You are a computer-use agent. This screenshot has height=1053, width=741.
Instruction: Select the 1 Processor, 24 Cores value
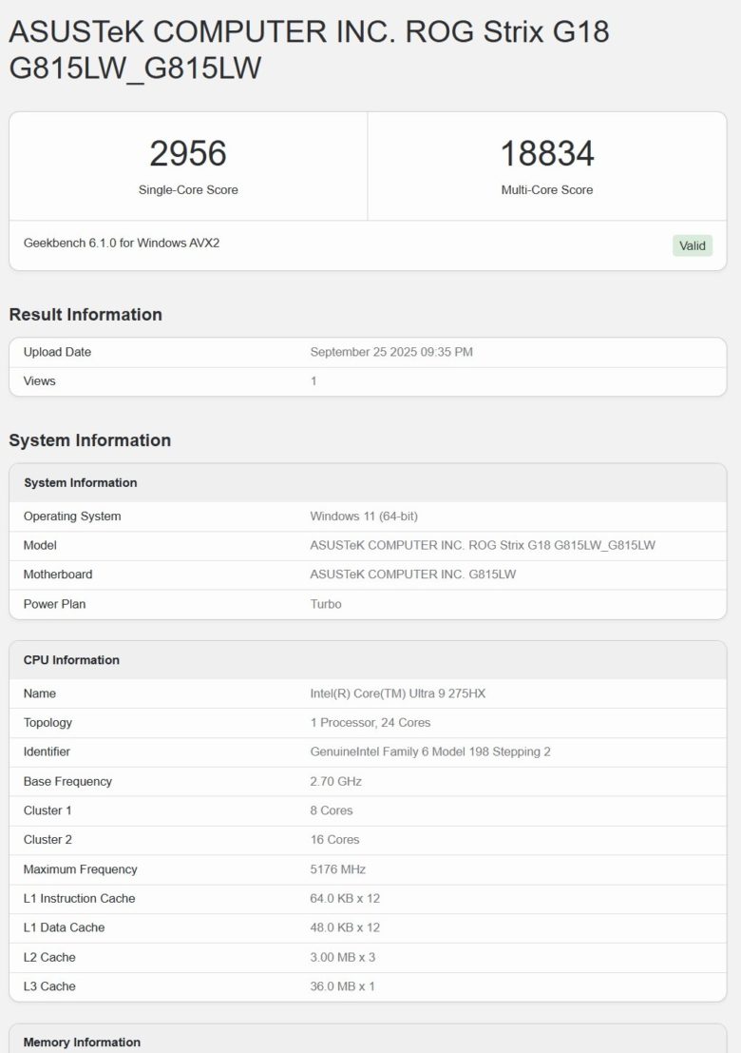[370, 723]
